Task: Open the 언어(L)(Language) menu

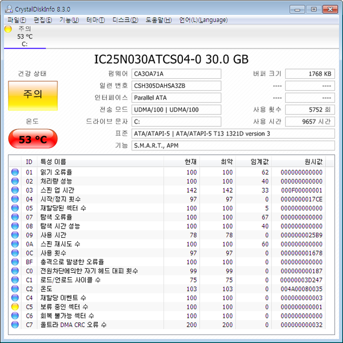Action: point(203,20)
